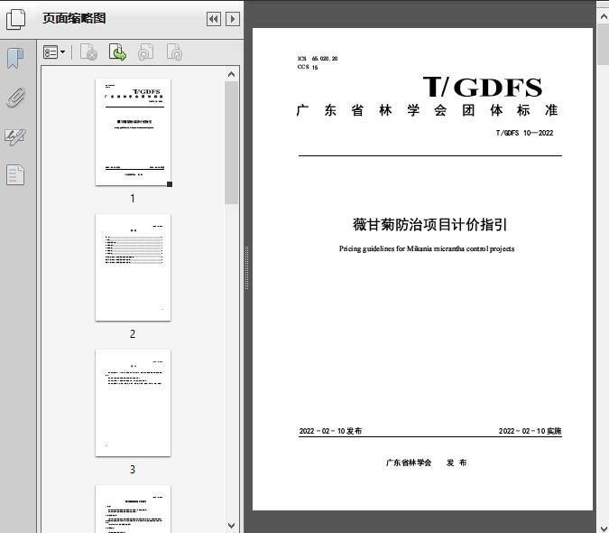
Task: Select page 2 thumbnail
Action: click(x=133, y=267)
